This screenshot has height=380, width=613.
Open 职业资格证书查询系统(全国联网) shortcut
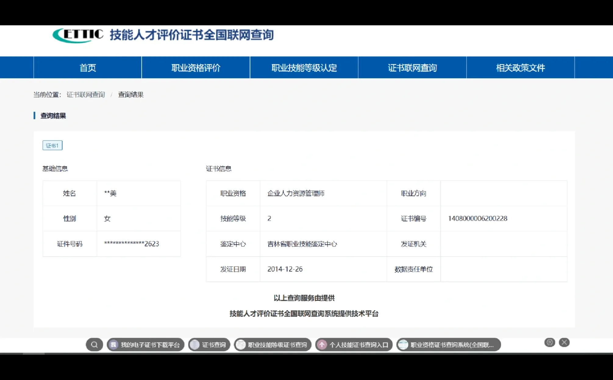point(448,345)
